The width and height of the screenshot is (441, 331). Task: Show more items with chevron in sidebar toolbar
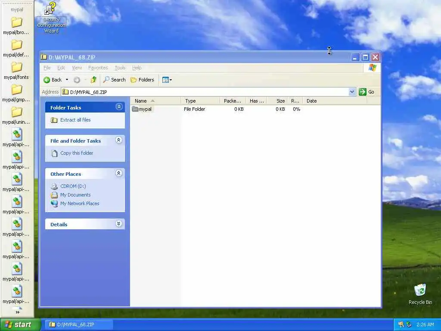(17, 312)
